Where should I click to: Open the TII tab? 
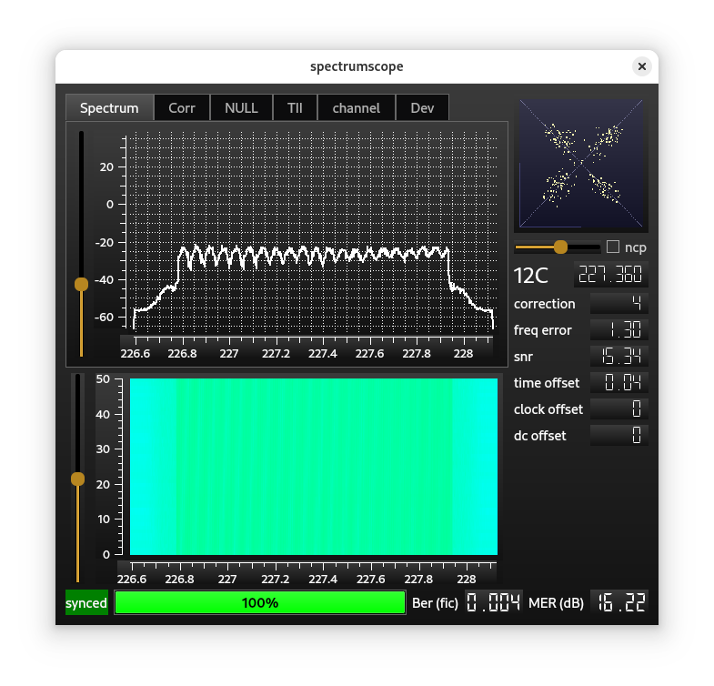pyautogui.click(x=295, y=108)
